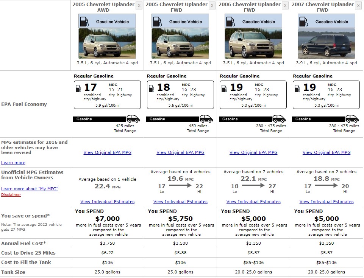364x278 pixels.
Task: Click the $6.22 cost to drive 25 miles
Action: 107,253
